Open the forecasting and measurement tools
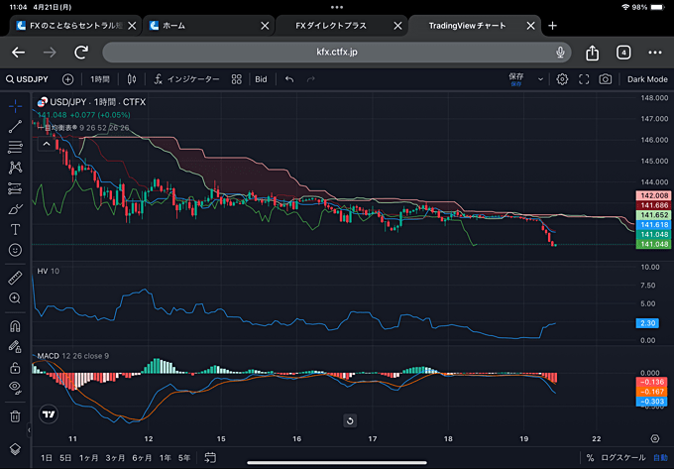The image size is (674, 469). tap(15, 187)
